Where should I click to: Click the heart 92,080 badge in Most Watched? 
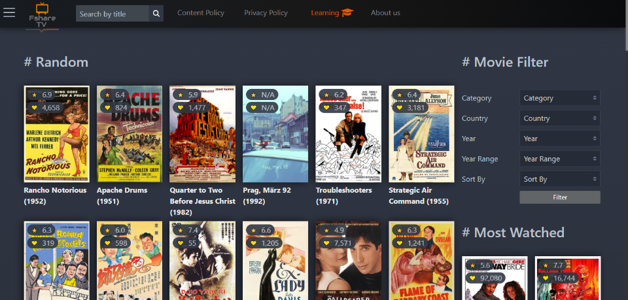485,278
